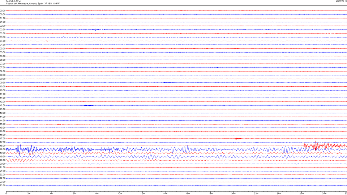Click the '4m' x-axis label
The image size is (347, 195).
click(52, 194)
